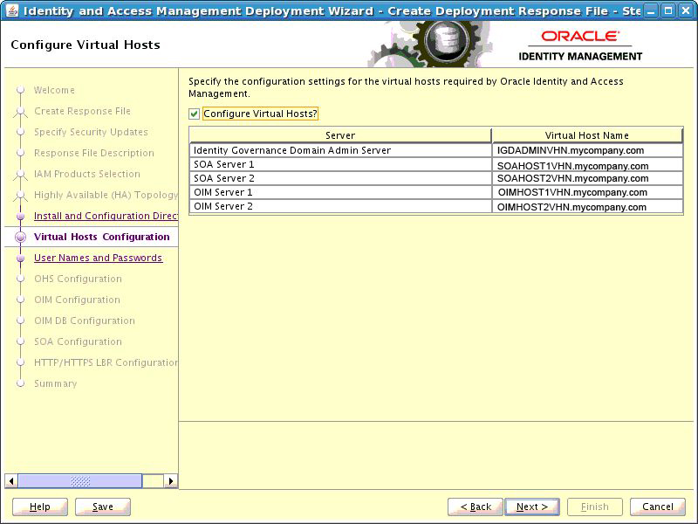Click the Server column header
Image resolution: width=698 pixels, height=524 pixels.
point(340,135)
